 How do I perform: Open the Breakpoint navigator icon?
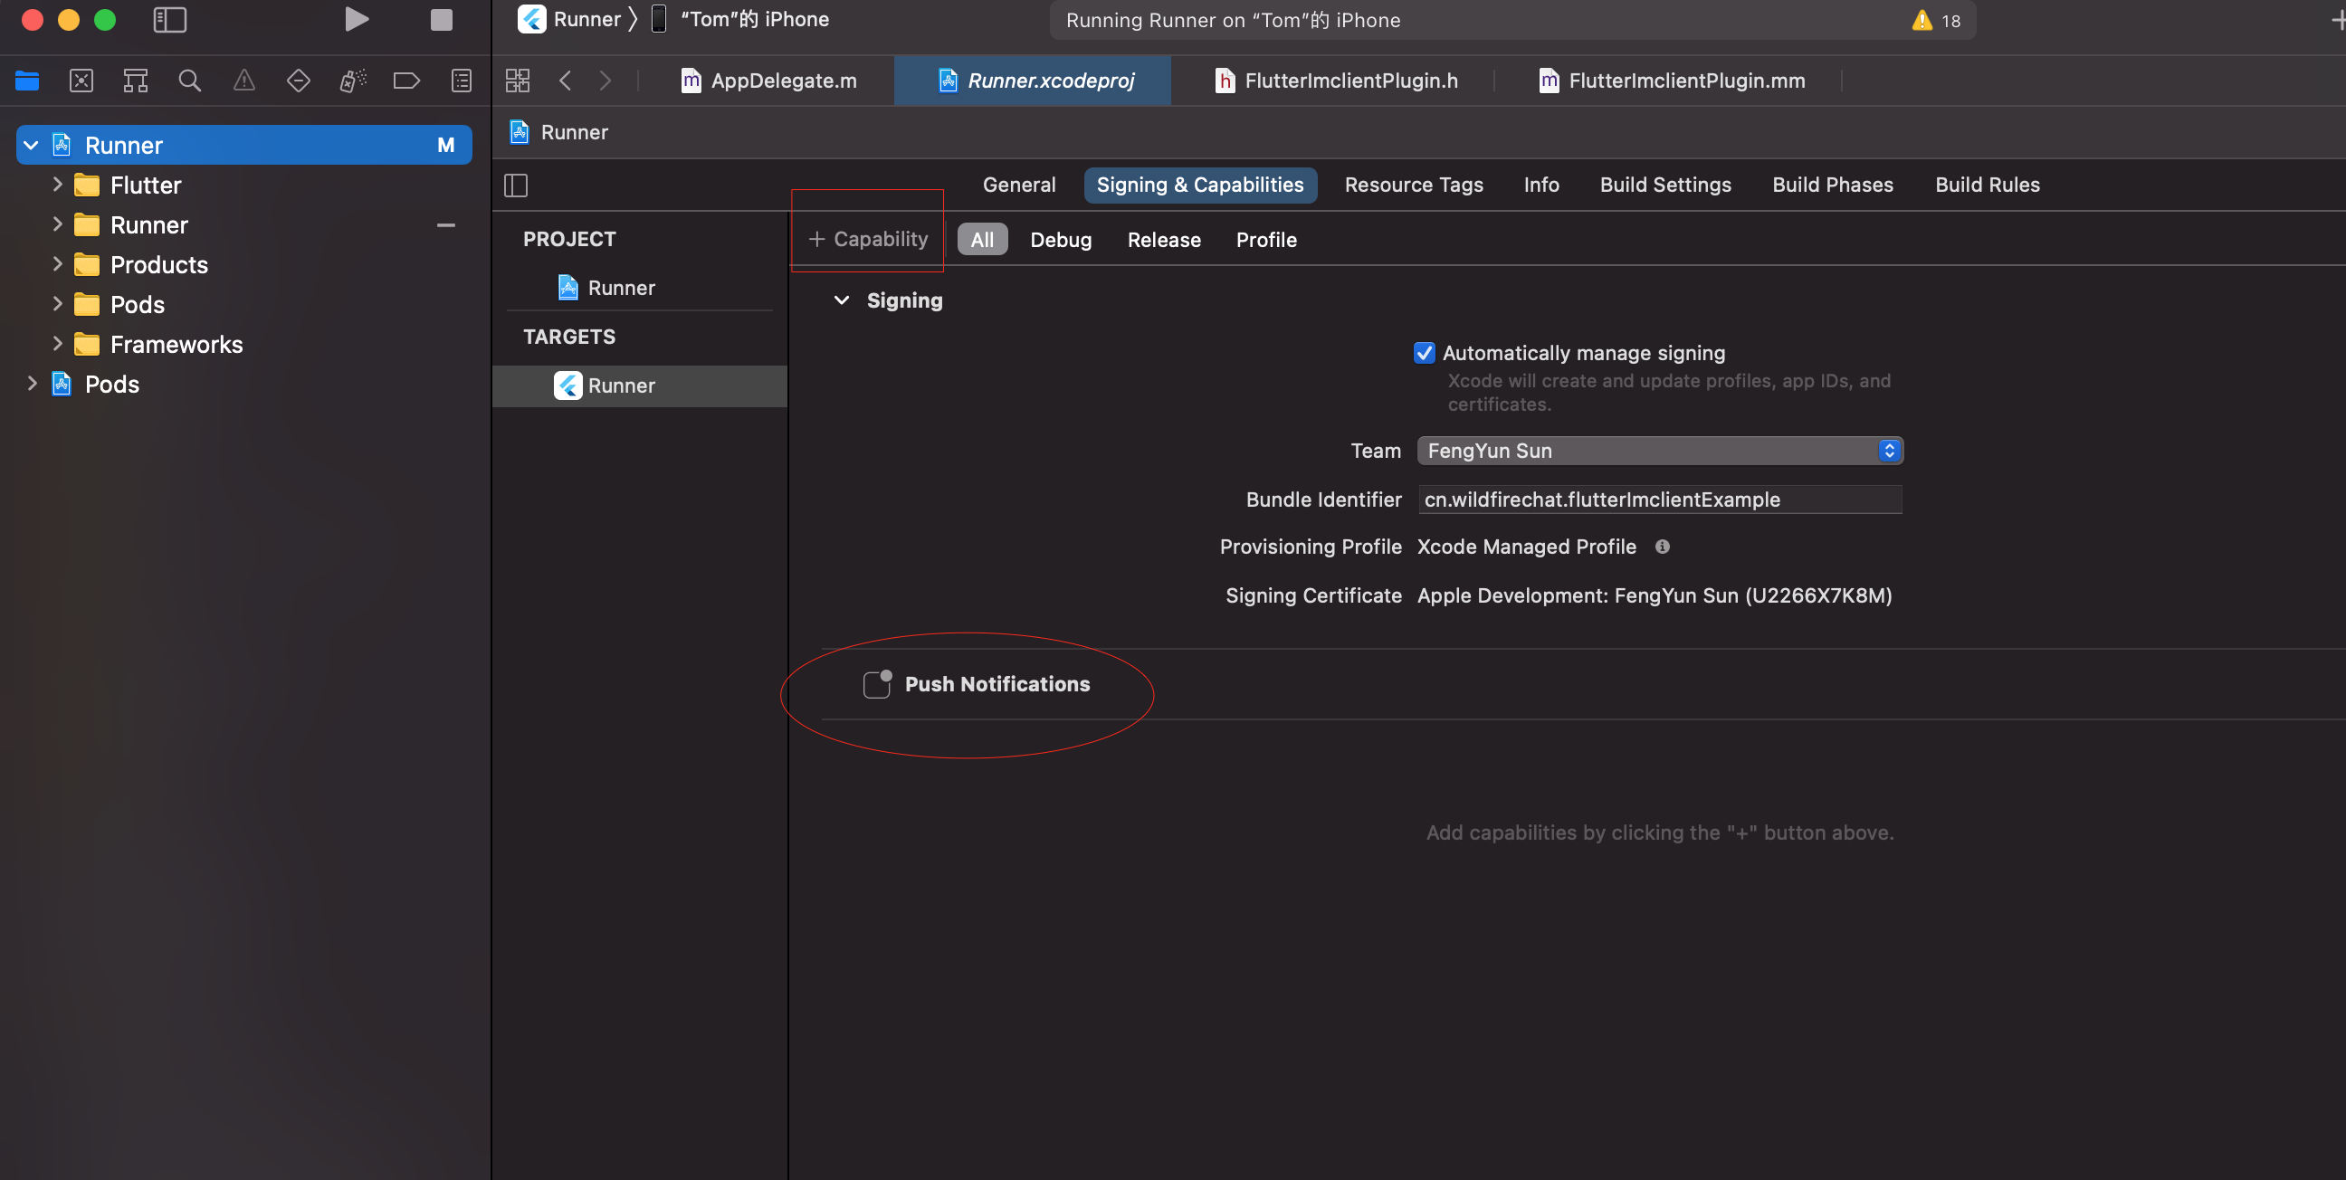(x=406, y=81)
